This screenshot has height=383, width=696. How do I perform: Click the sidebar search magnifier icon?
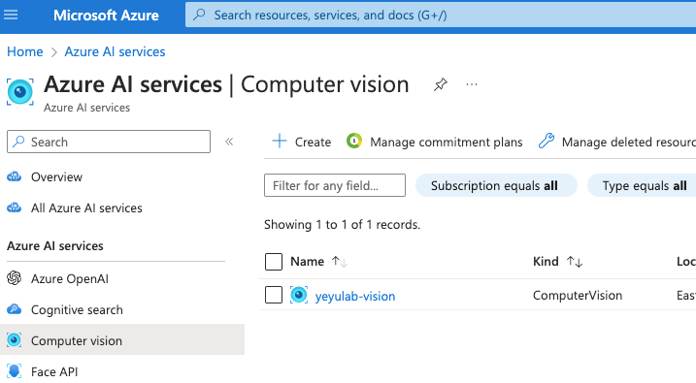click(18, 142)
